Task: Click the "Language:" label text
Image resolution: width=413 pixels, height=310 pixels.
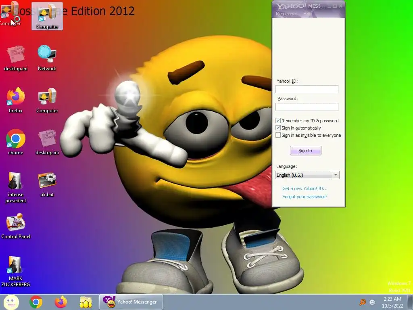Action: [286, 166]
